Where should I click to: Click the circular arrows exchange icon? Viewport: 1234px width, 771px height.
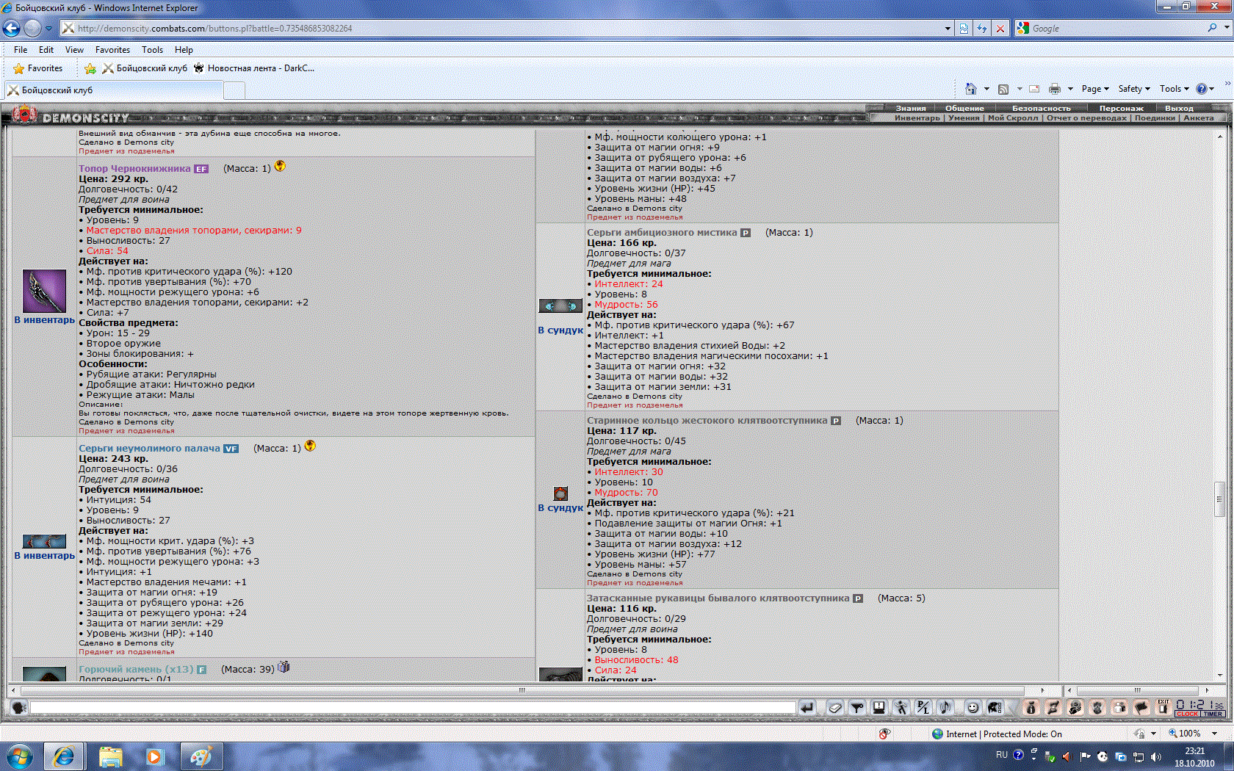coord(1053,707)
